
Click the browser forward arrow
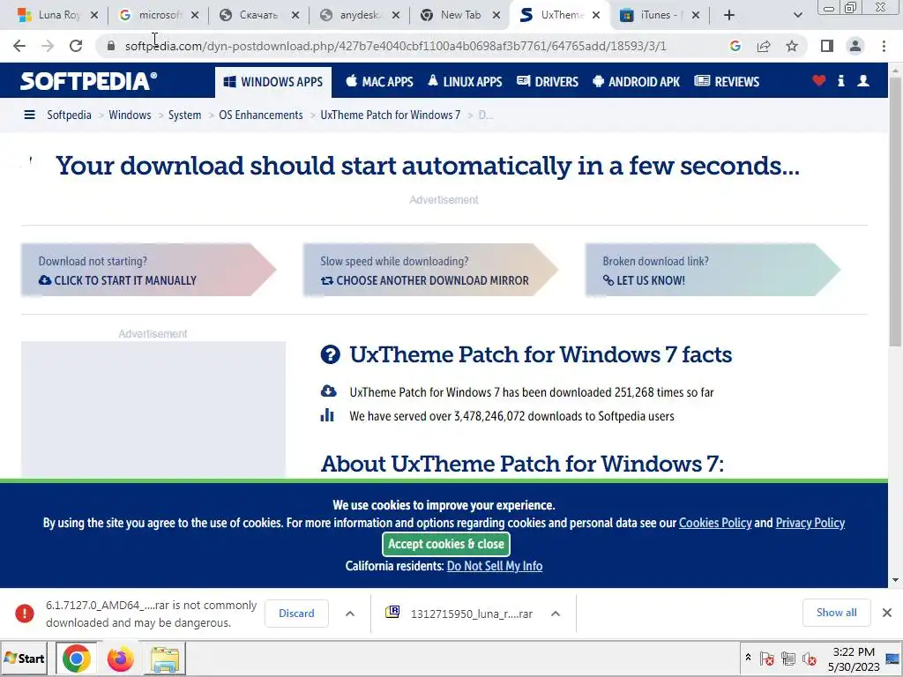click(48, 46)
